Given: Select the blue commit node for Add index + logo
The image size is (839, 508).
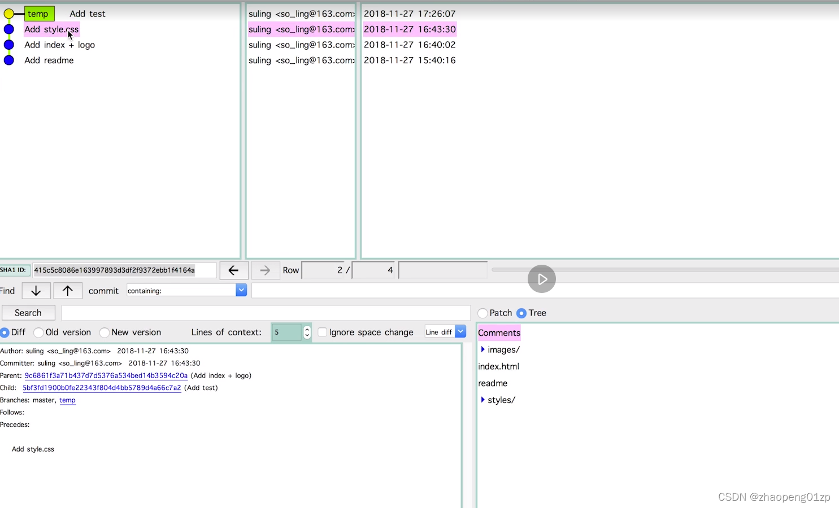Looking at the screenshot, I should coord(9,45).
